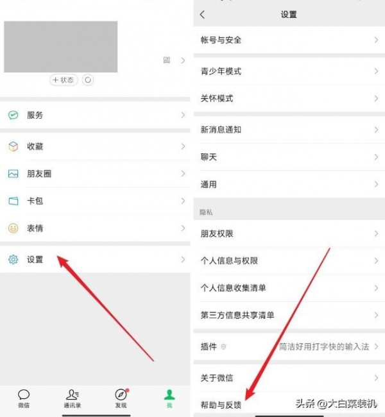Expand 新消息通知 via its chevron
The image size is (385, 417).
pyautogui.click(x=376, y=130)
